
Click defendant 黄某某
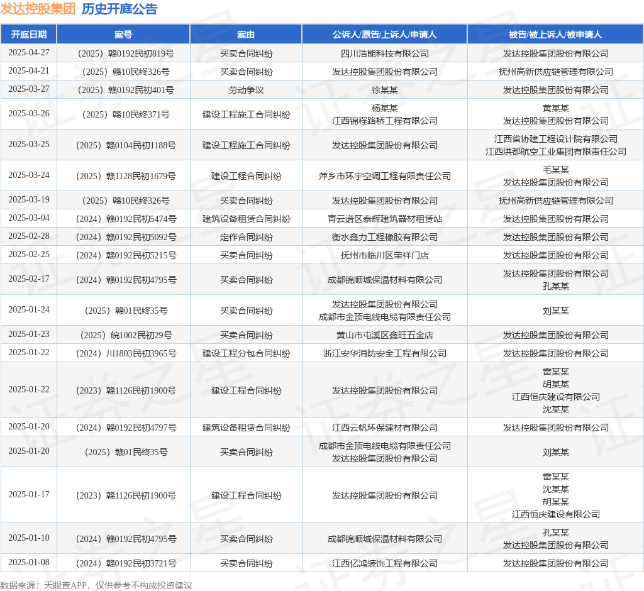[556, 108]
